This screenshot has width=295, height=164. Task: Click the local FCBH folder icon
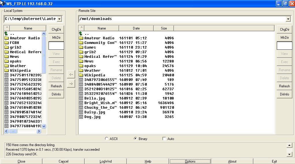coord(7,43)
